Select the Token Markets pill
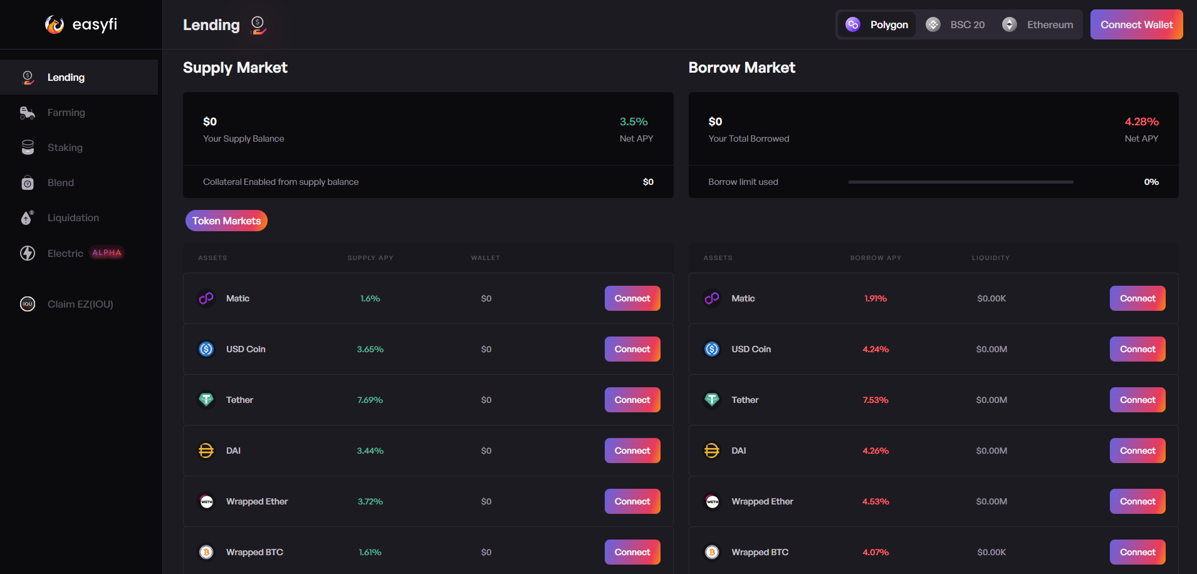This screenshot has height=574, width=1197. pos(226,221)
